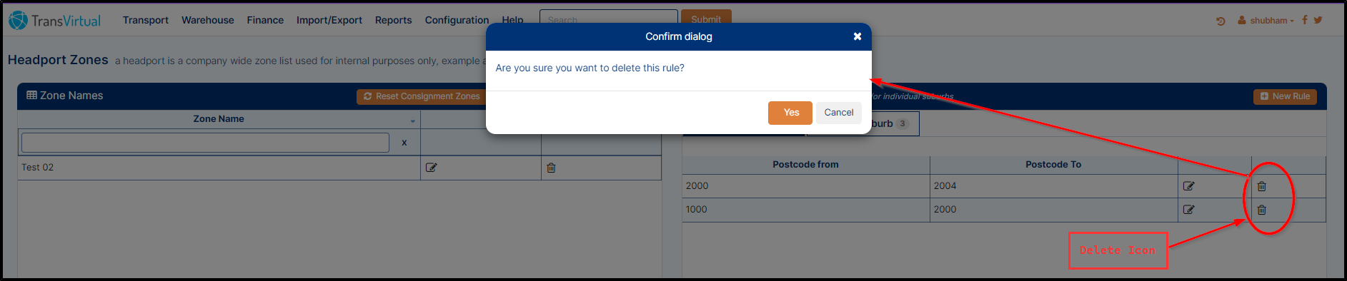Click the New Rule button

pos(1285,96)
